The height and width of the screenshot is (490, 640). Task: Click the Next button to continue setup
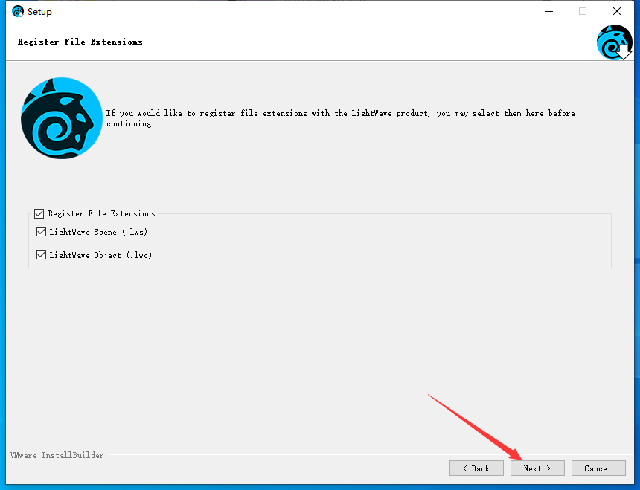(537, 468)
